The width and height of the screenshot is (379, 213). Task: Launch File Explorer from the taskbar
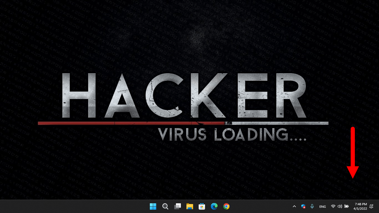190,206
